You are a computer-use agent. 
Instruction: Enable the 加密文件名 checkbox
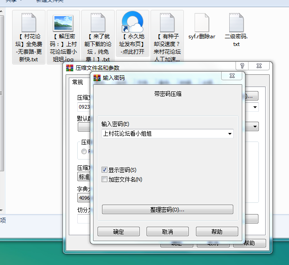(x=105, y=179)
